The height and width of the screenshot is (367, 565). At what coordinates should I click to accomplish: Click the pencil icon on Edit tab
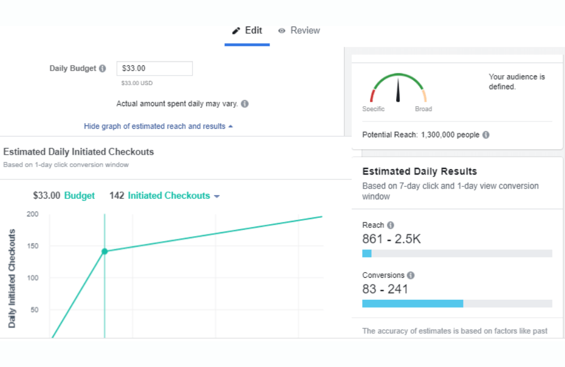(236, 30)
